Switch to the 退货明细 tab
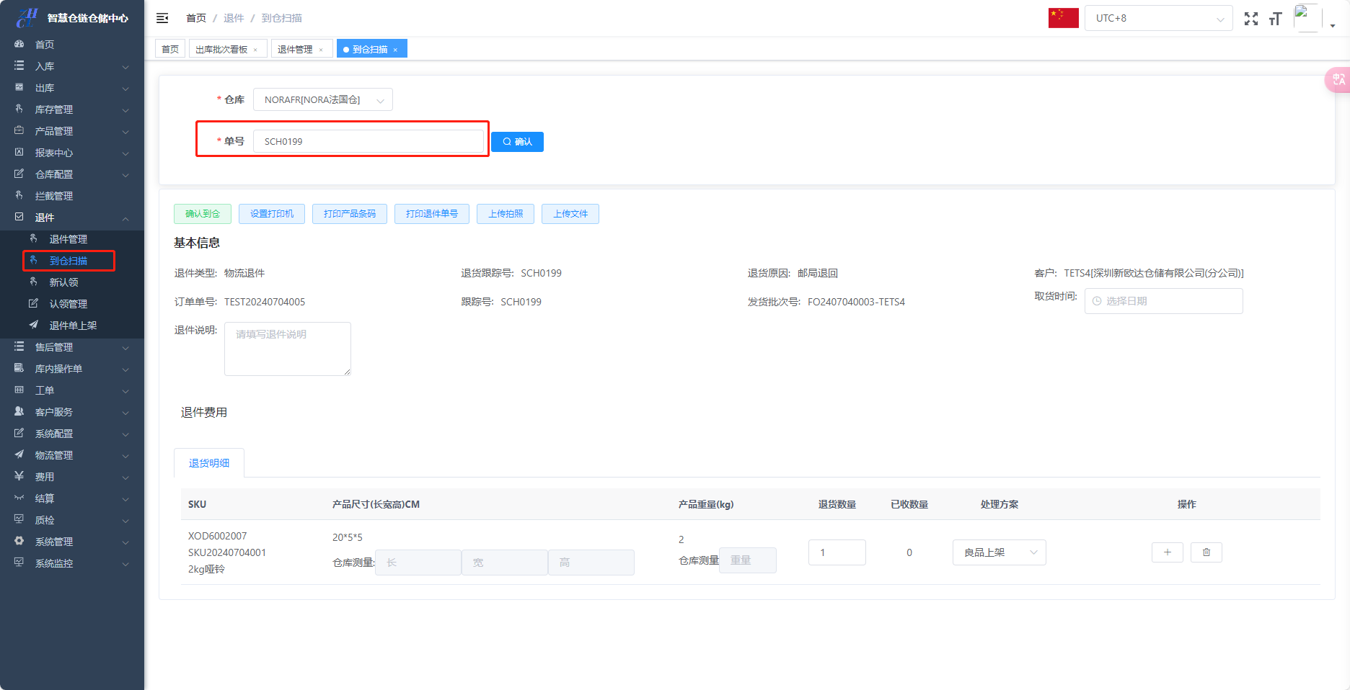 pyautogui.click(x=209, y=463)
